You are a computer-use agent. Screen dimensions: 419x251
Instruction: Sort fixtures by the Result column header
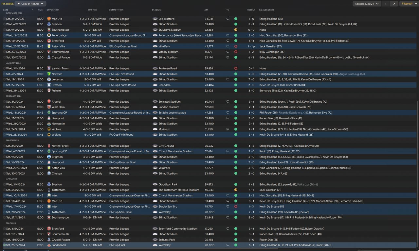coord(251,10)
